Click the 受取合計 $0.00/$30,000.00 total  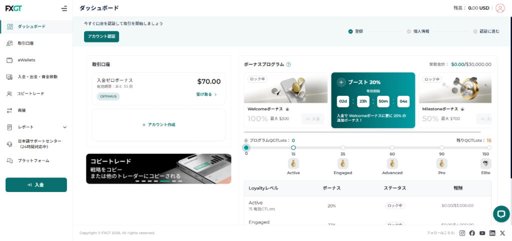460,64
